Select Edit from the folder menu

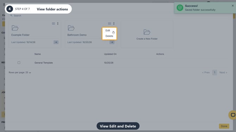point(108,31)
